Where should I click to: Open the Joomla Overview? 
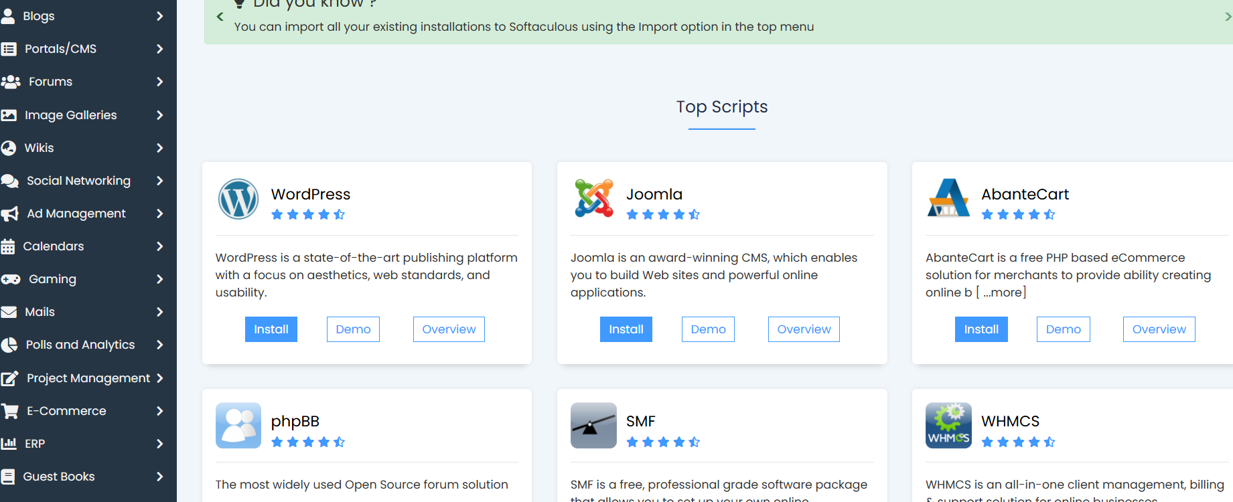pyautogui.click(x=804, y=329)
